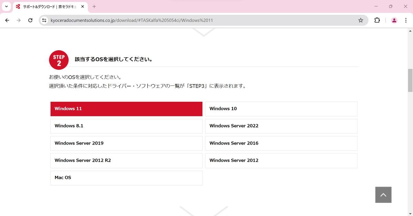Reload the Kyocera download page

pyautogui.click(x=30, y=20)
